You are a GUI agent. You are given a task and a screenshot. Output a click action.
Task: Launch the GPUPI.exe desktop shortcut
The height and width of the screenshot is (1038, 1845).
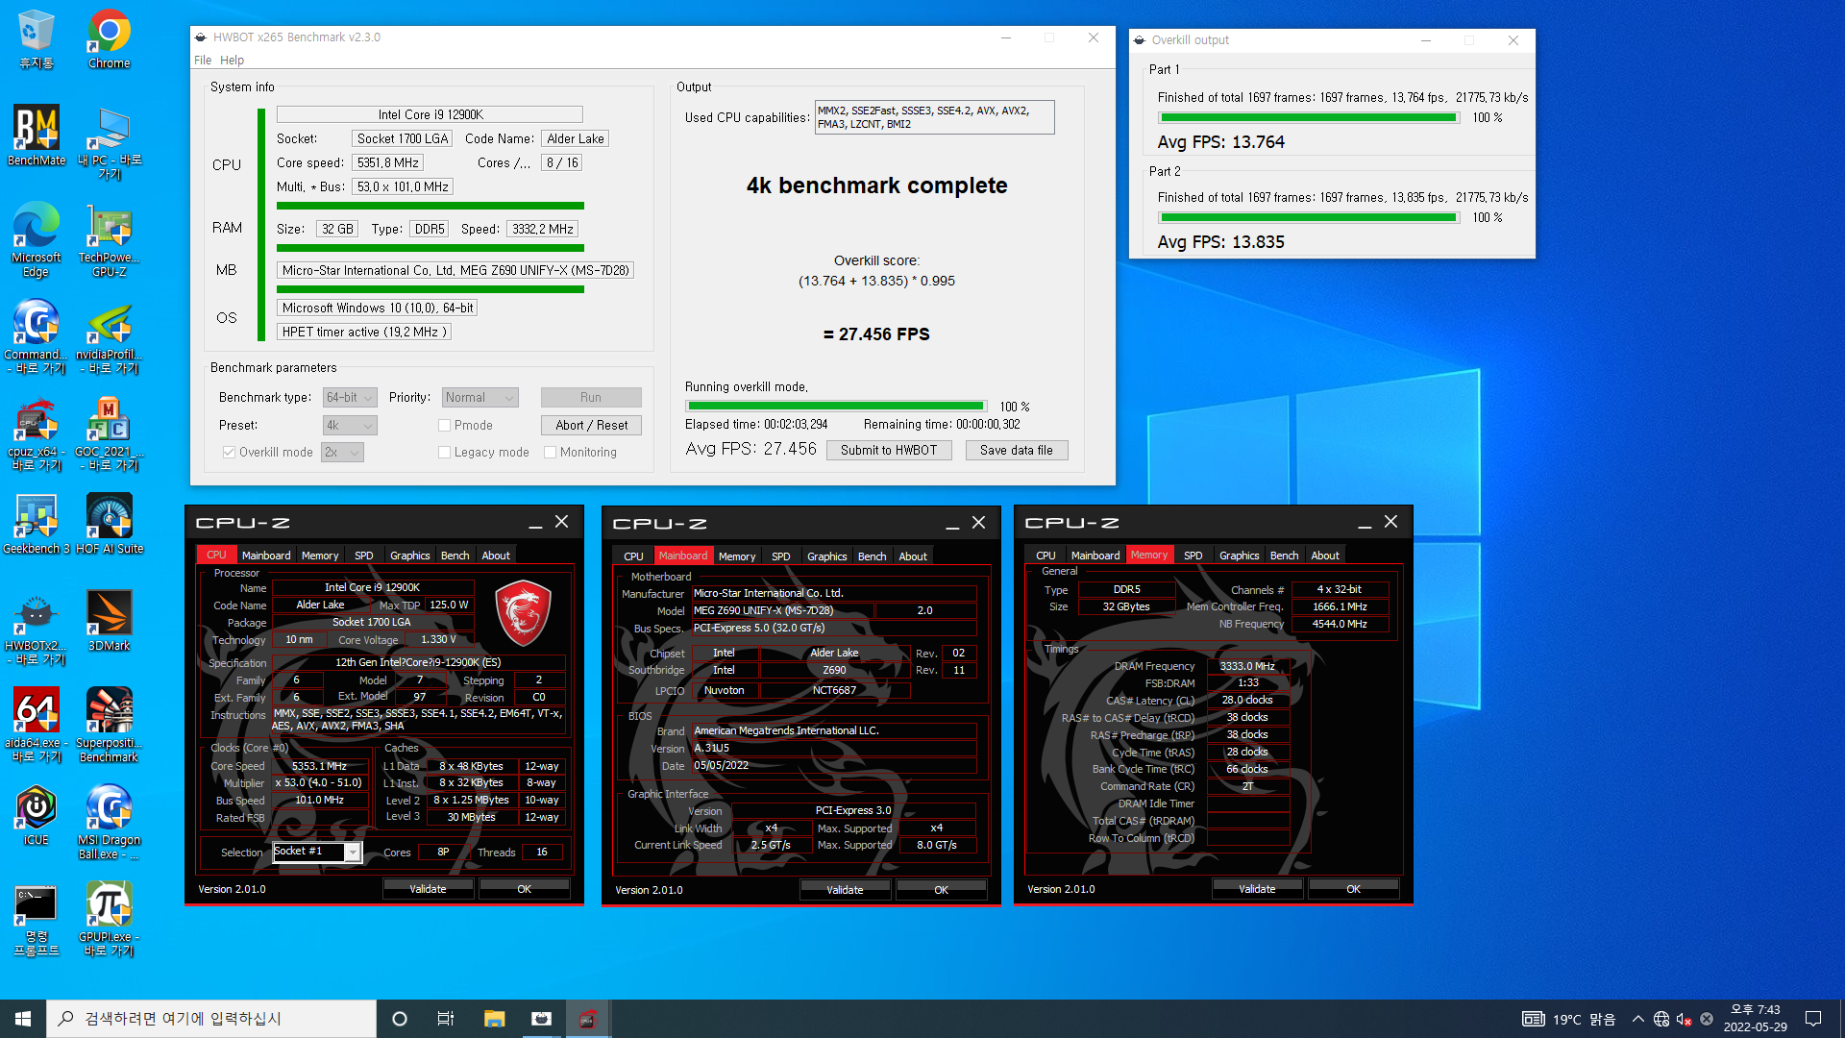coord(109,920)
